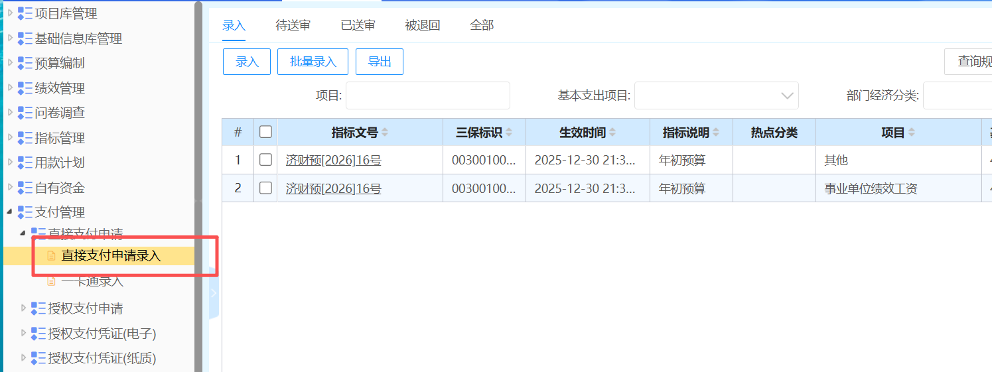Switch to the 待送审 tab
Screen dimensions: 992x372
click(293, 25)
